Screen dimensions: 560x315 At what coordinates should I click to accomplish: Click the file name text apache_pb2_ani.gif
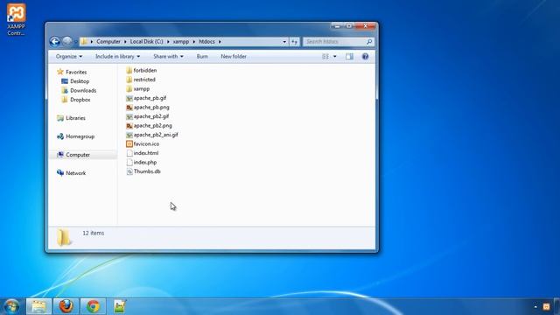(x=156, y=135)
